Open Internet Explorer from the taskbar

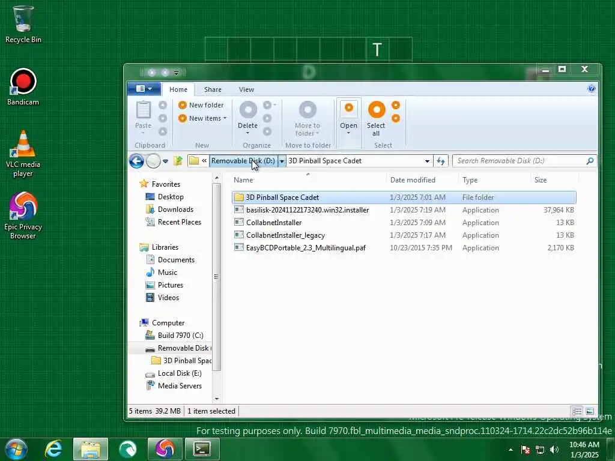coord(53,449)
